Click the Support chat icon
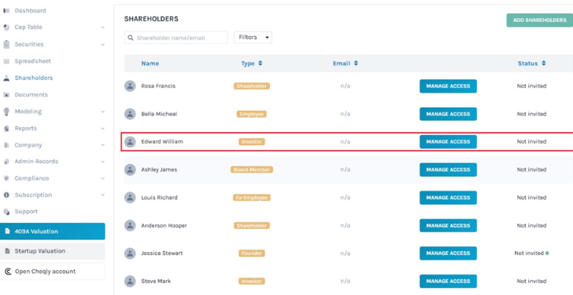The image size is (573, 295). (x=6, y=212)
